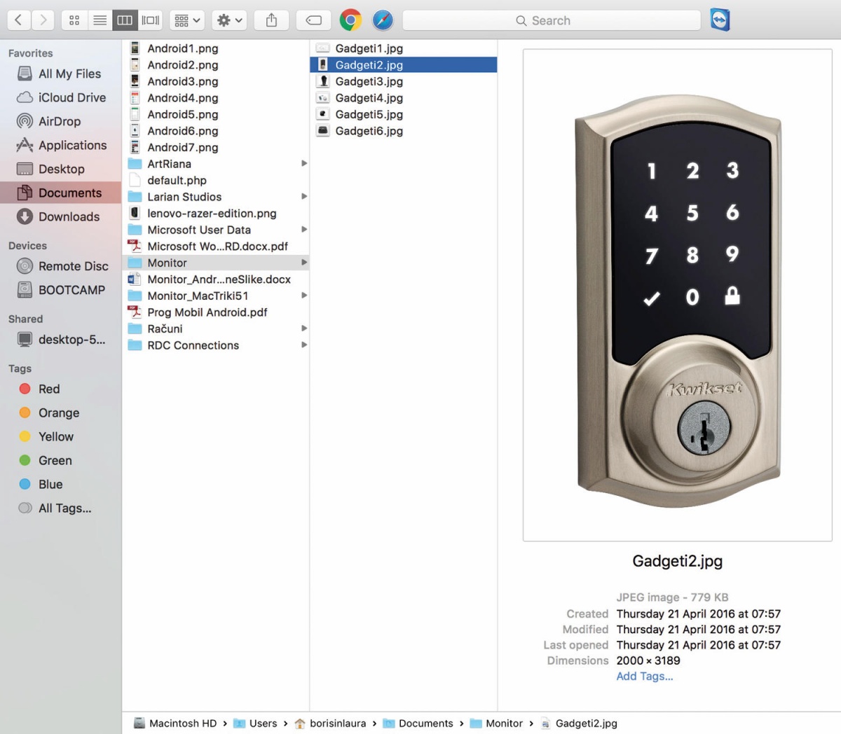841x734 pixels.
Task: Click the Share toolbar button
Action: [x=271, y=20]
